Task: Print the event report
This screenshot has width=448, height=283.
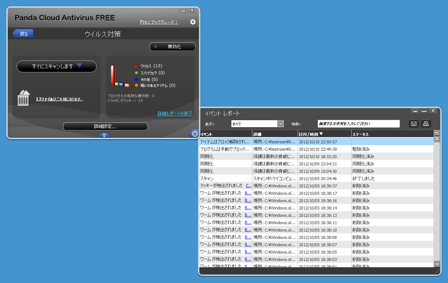Action: [x=426, y=124]
